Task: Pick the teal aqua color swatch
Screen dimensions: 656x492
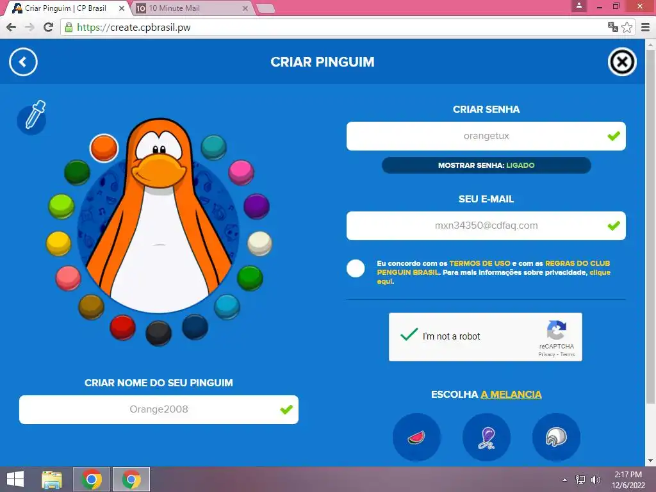Action: click(214, 147)
